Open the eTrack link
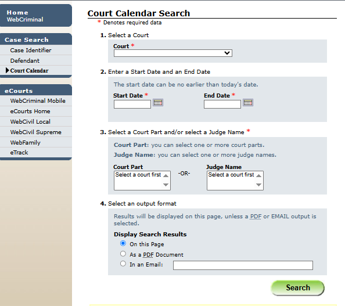The height and width of the screenshot is (306, 345). click(19, 153)
